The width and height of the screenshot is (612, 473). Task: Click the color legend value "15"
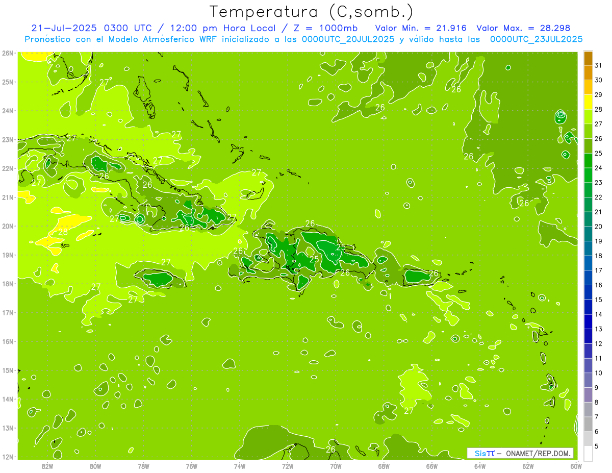(598, 300)
